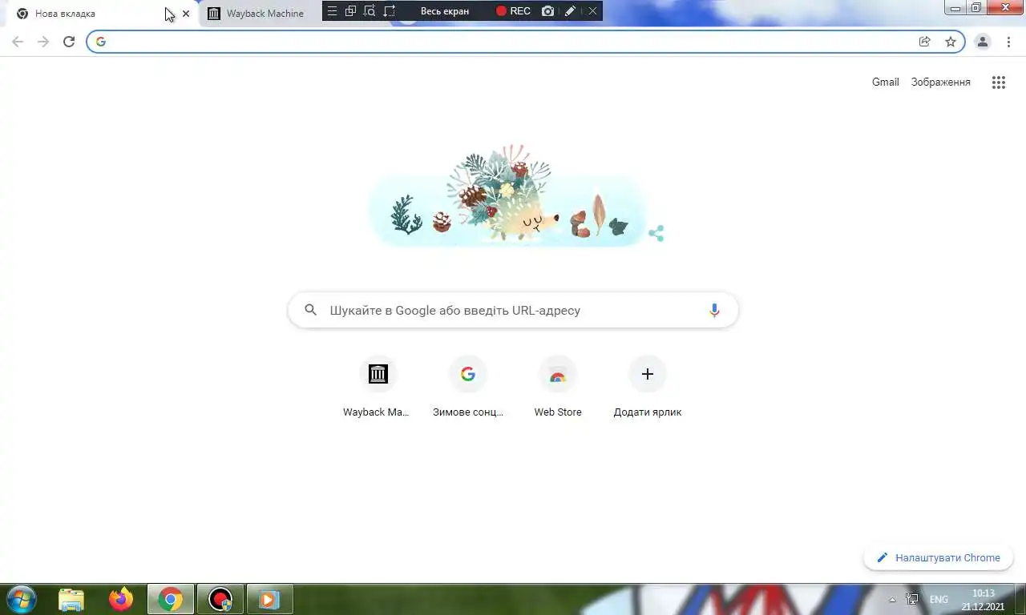Select the search-area capture icon on recorder
This screenshot has width=1026, height=615.
370,11
